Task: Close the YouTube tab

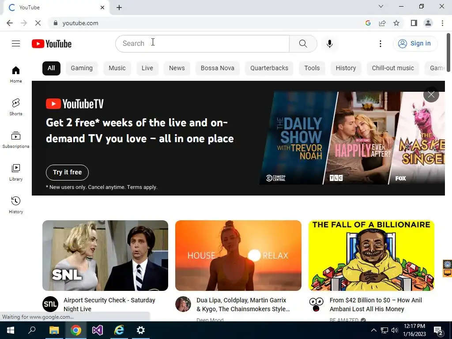Action: tap(102, 8)
